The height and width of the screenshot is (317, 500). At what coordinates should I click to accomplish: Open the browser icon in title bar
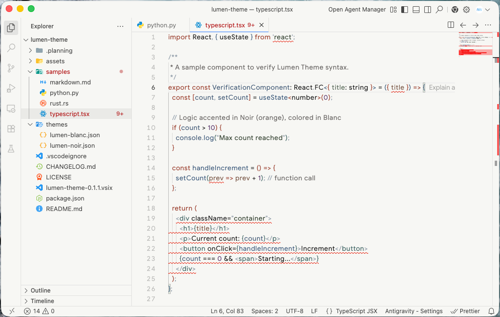click(x=455, y=10)
